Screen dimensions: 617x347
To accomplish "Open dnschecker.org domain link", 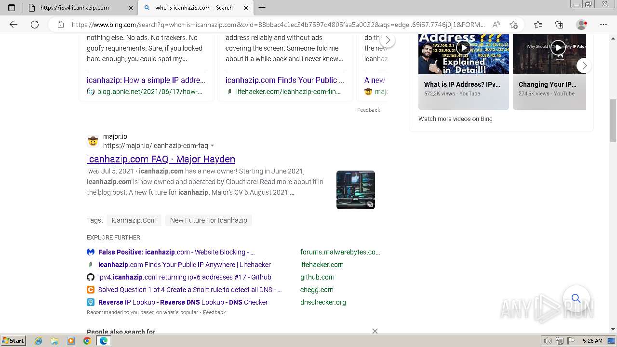I will point(323,302).
